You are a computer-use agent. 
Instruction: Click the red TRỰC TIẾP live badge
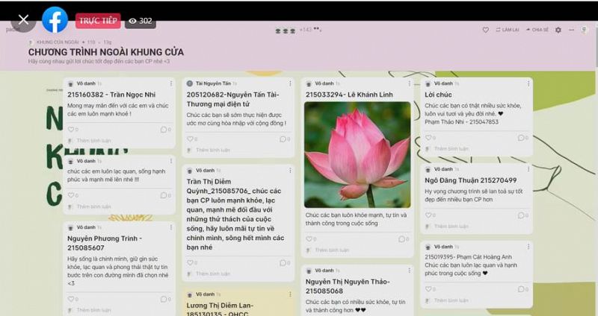pos(97,21)
